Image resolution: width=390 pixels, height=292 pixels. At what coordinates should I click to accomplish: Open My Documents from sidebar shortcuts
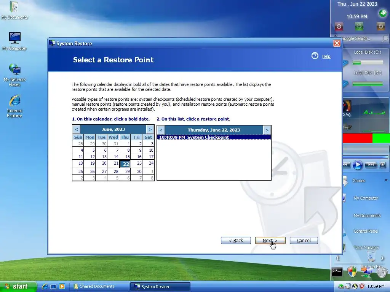coord(367,216)
